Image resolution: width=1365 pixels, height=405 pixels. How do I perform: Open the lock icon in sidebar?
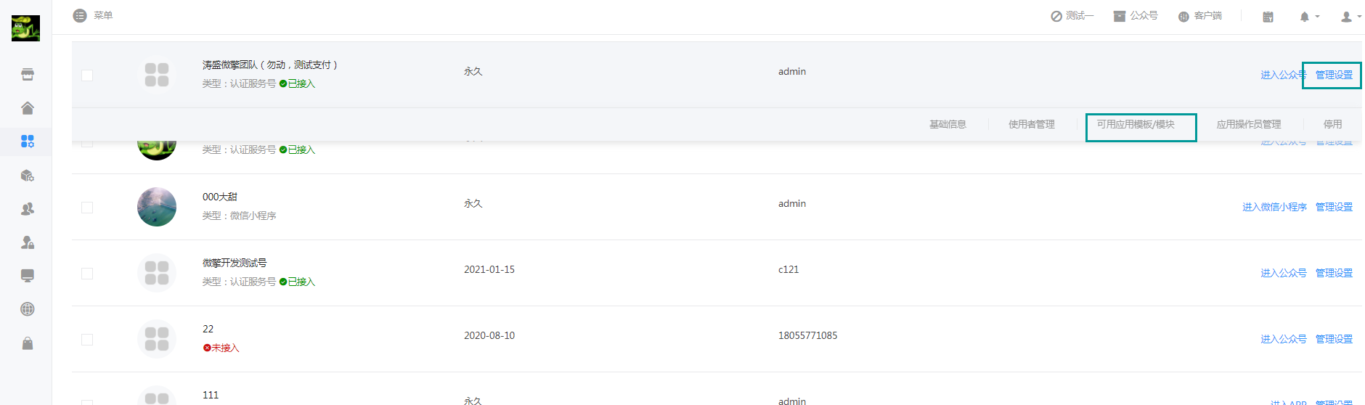[x=28, y=343]
